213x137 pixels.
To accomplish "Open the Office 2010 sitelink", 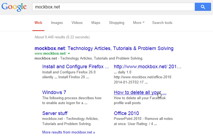I will (x=126, y=113).
